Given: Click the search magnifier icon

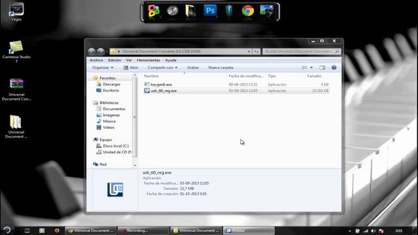Looking at the screenshot, I should pos(337,51).
